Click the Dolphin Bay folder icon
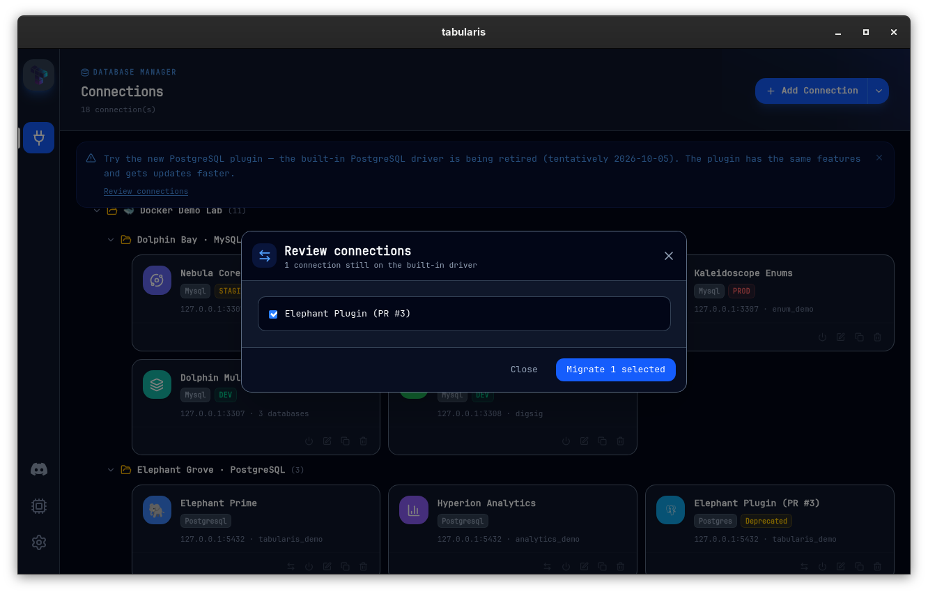928x594 pixels. click(x=126, y=240)
